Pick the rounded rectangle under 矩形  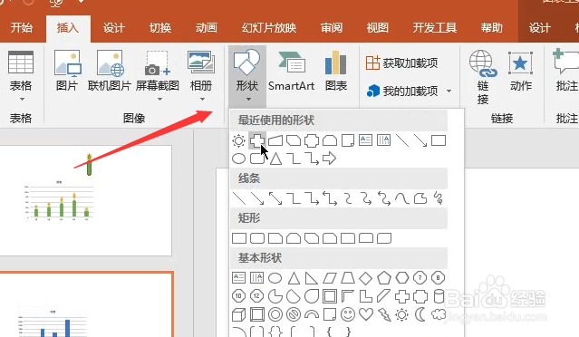pos(257,238)
